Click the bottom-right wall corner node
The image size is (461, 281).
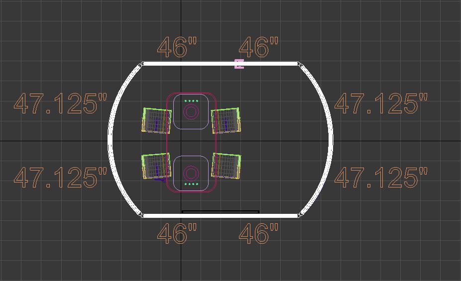(299, 215)
